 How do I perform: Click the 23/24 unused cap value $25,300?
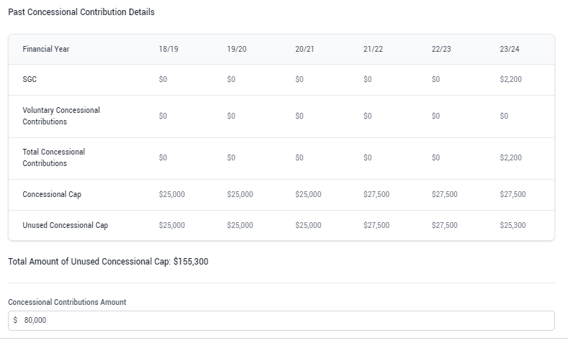coord(513,225)
